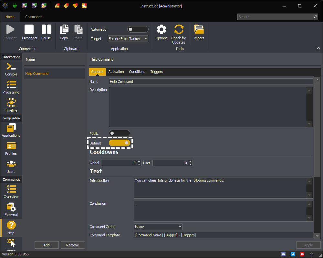
Task: Decrease the User cooldown value
Action: click(191, 164)
